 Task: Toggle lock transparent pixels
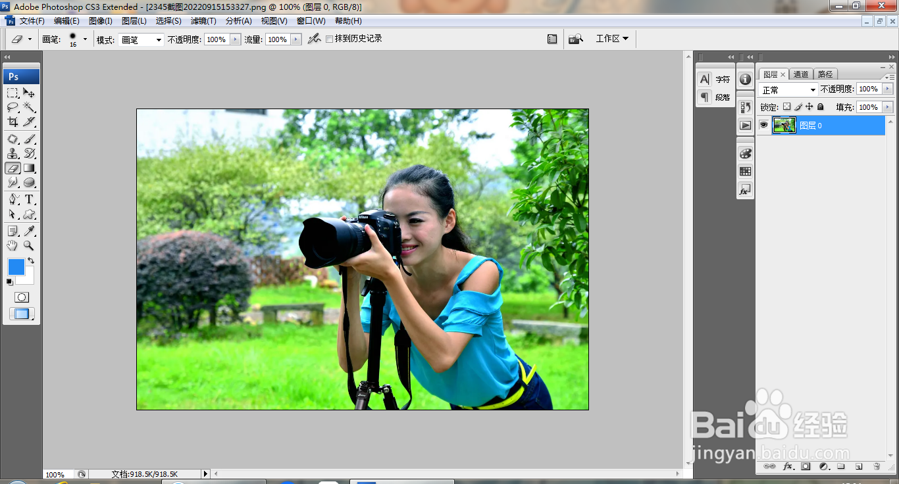click(x=786, y=107)
